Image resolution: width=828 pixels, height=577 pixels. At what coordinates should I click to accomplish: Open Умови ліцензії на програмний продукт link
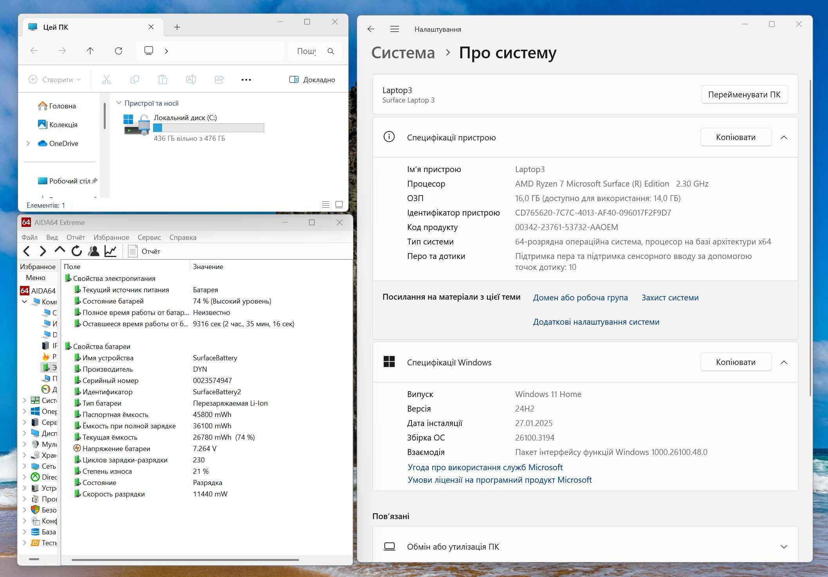tap(500, 480)
